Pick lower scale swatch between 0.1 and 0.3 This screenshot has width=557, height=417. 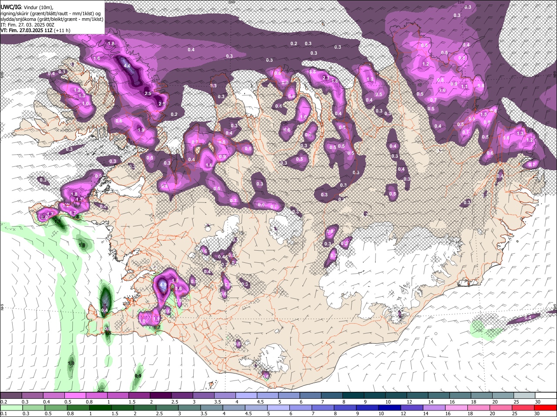tap(11, 407)
